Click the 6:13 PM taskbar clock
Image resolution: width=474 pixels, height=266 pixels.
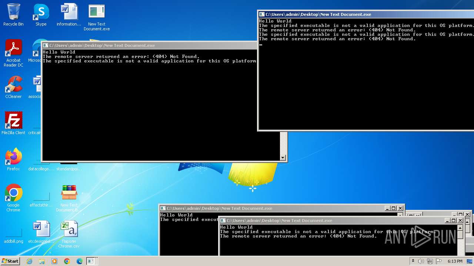455,261
